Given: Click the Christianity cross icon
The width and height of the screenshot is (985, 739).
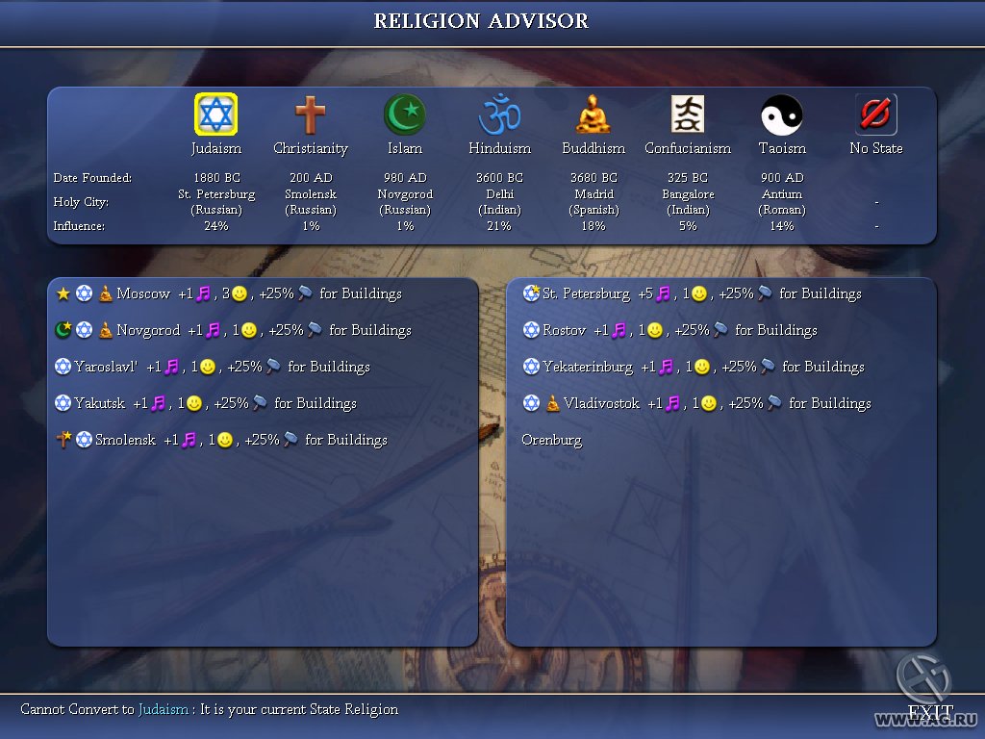Looking at the screenshot, I should pyautogui.click(x=310, y=115).
